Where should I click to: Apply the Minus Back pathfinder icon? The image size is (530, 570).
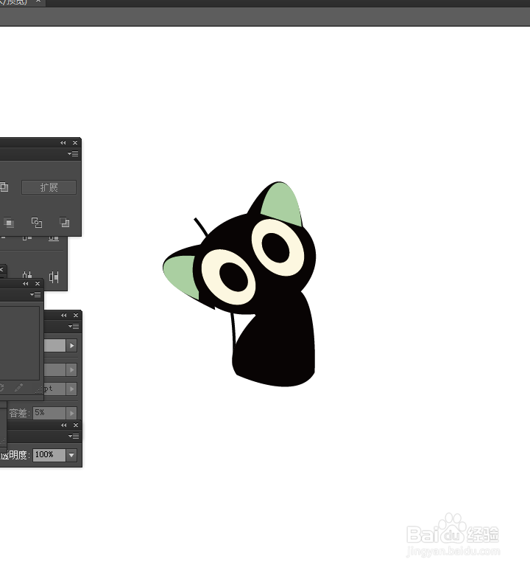click(x=64, y=223)
